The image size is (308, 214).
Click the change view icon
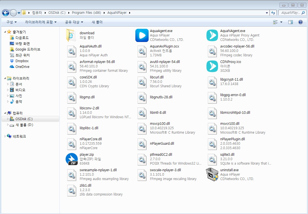275,22
